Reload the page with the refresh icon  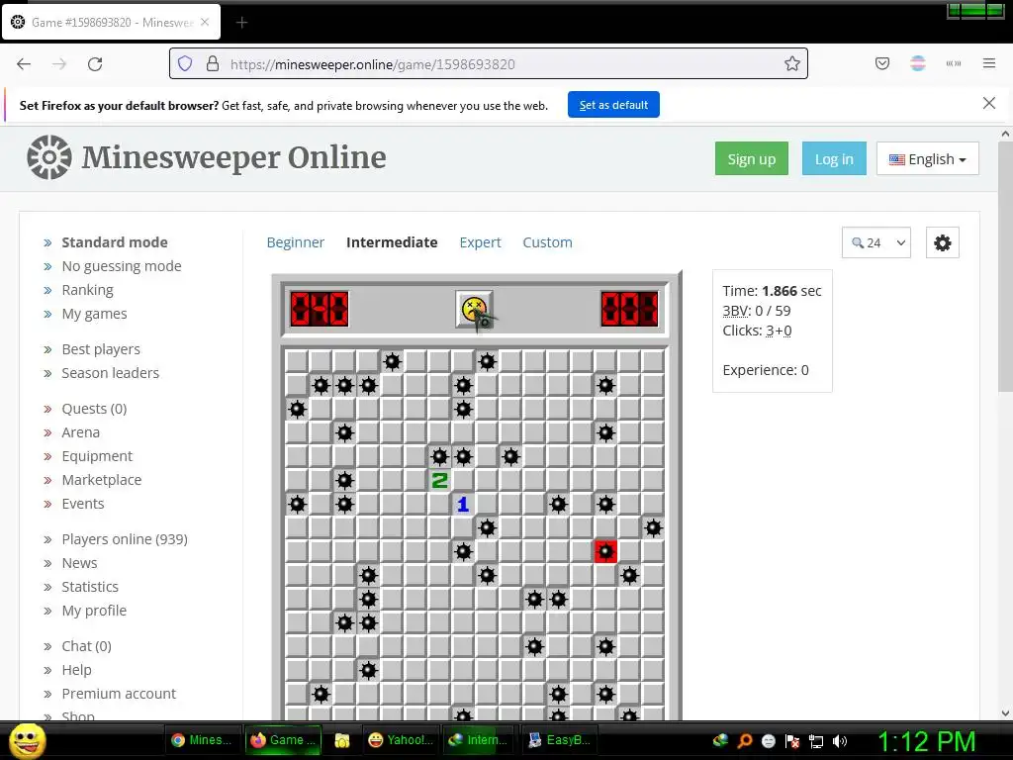point(95,64)
